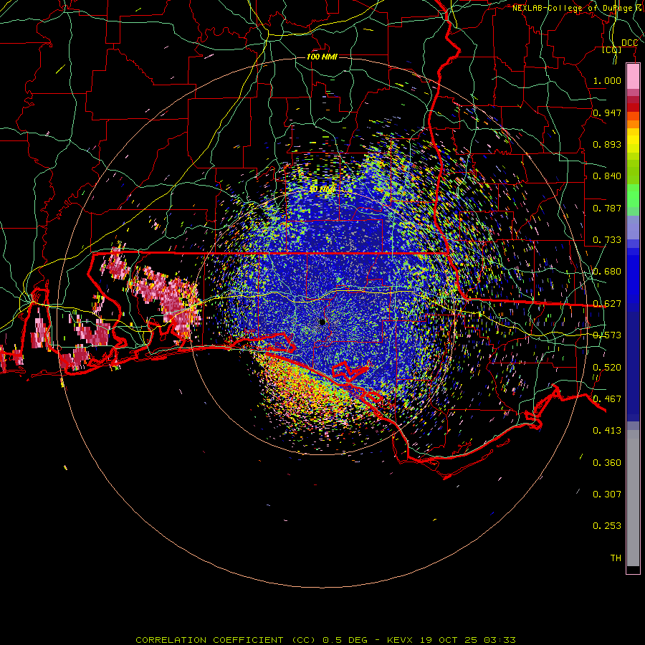This screenshot has width=645, height=645.
Task: Select the 100 NMI range ring label
Action: (322, 57)
